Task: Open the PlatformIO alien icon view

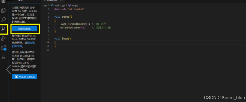Action: tap(3, 2)
